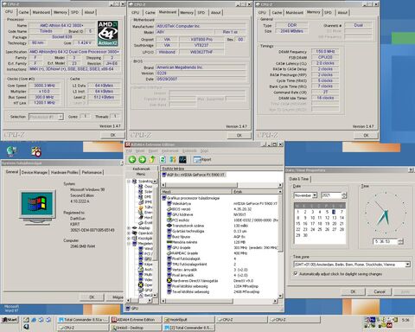Screen dimensions: 415x332
Task: Click the device icon next to AGP 8x GeForce FX 5900 XT
Action: tap(164, 175)
